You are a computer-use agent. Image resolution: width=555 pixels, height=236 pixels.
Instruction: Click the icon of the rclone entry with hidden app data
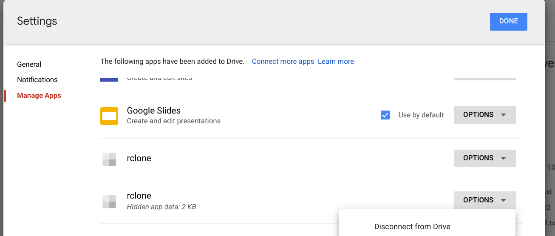(109, 202)
